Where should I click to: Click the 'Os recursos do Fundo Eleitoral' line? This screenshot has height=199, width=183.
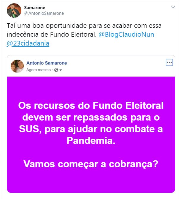91,106
